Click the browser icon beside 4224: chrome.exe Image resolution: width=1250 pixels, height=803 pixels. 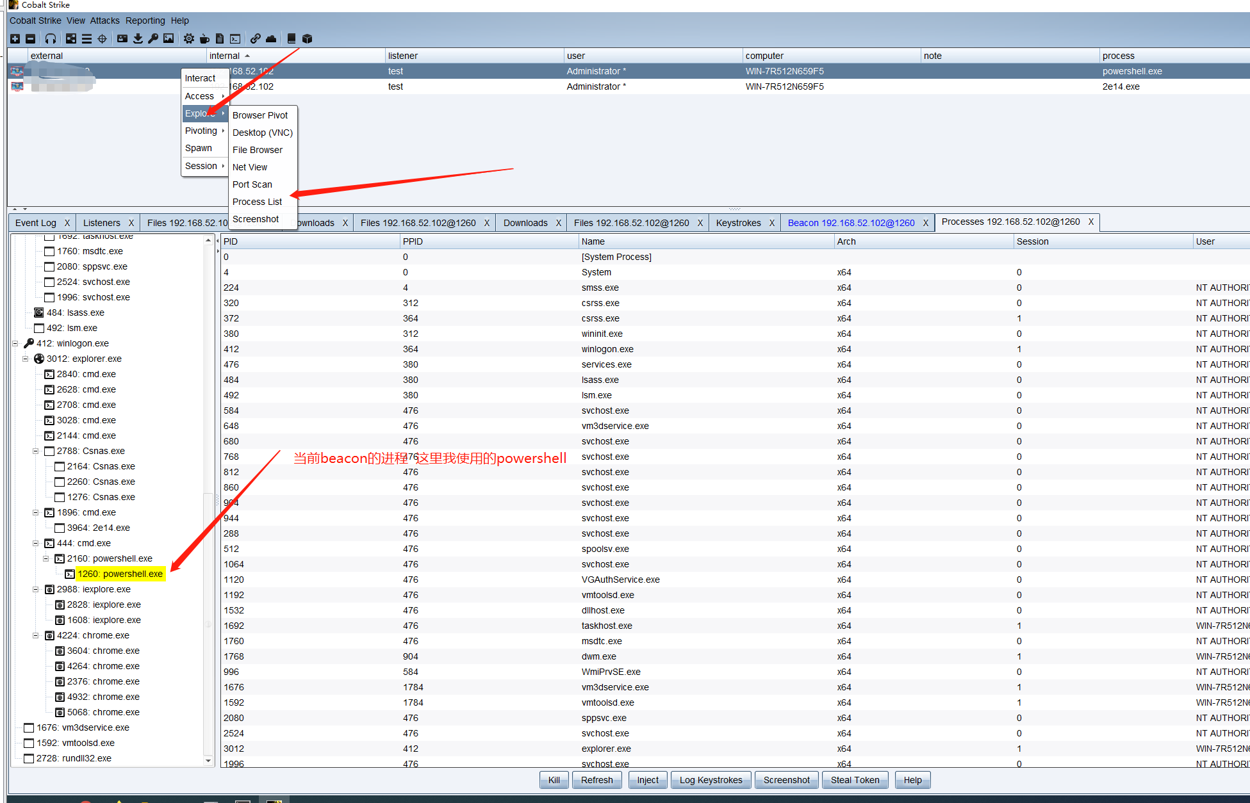click(49, 635)
